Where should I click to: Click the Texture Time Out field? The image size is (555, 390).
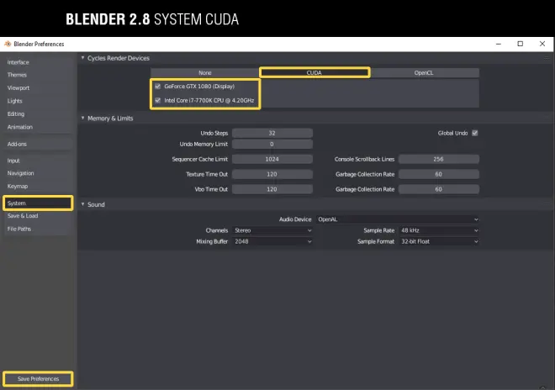pyautogui.click(x=272, y=174)
